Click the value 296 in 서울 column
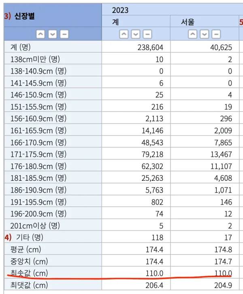 click(226, 118)
